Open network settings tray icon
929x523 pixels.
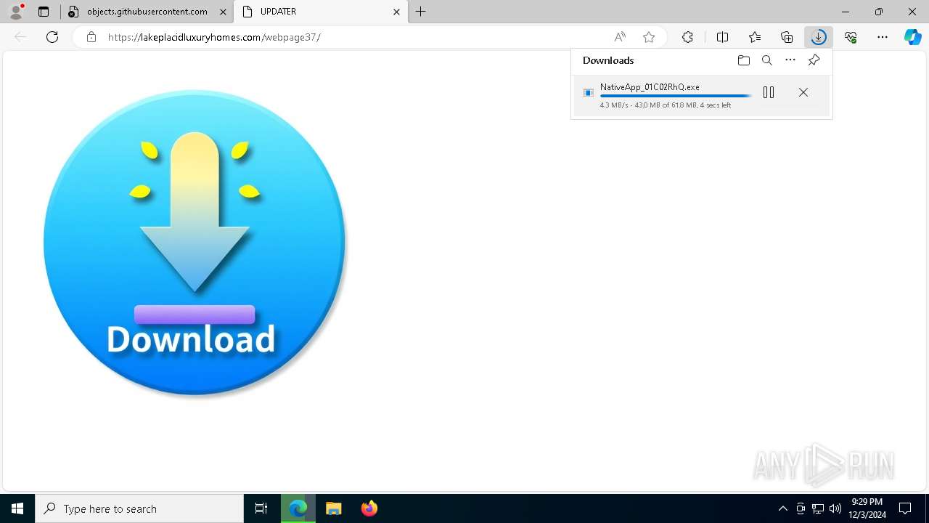[818, 508]
